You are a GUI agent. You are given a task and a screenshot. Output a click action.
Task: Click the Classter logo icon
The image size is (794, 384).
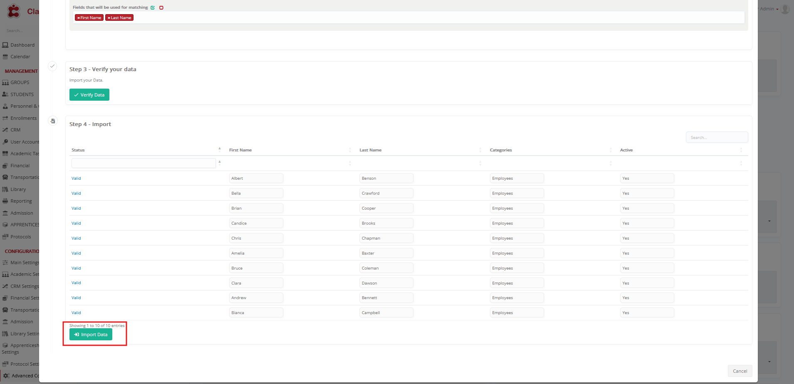14,11
